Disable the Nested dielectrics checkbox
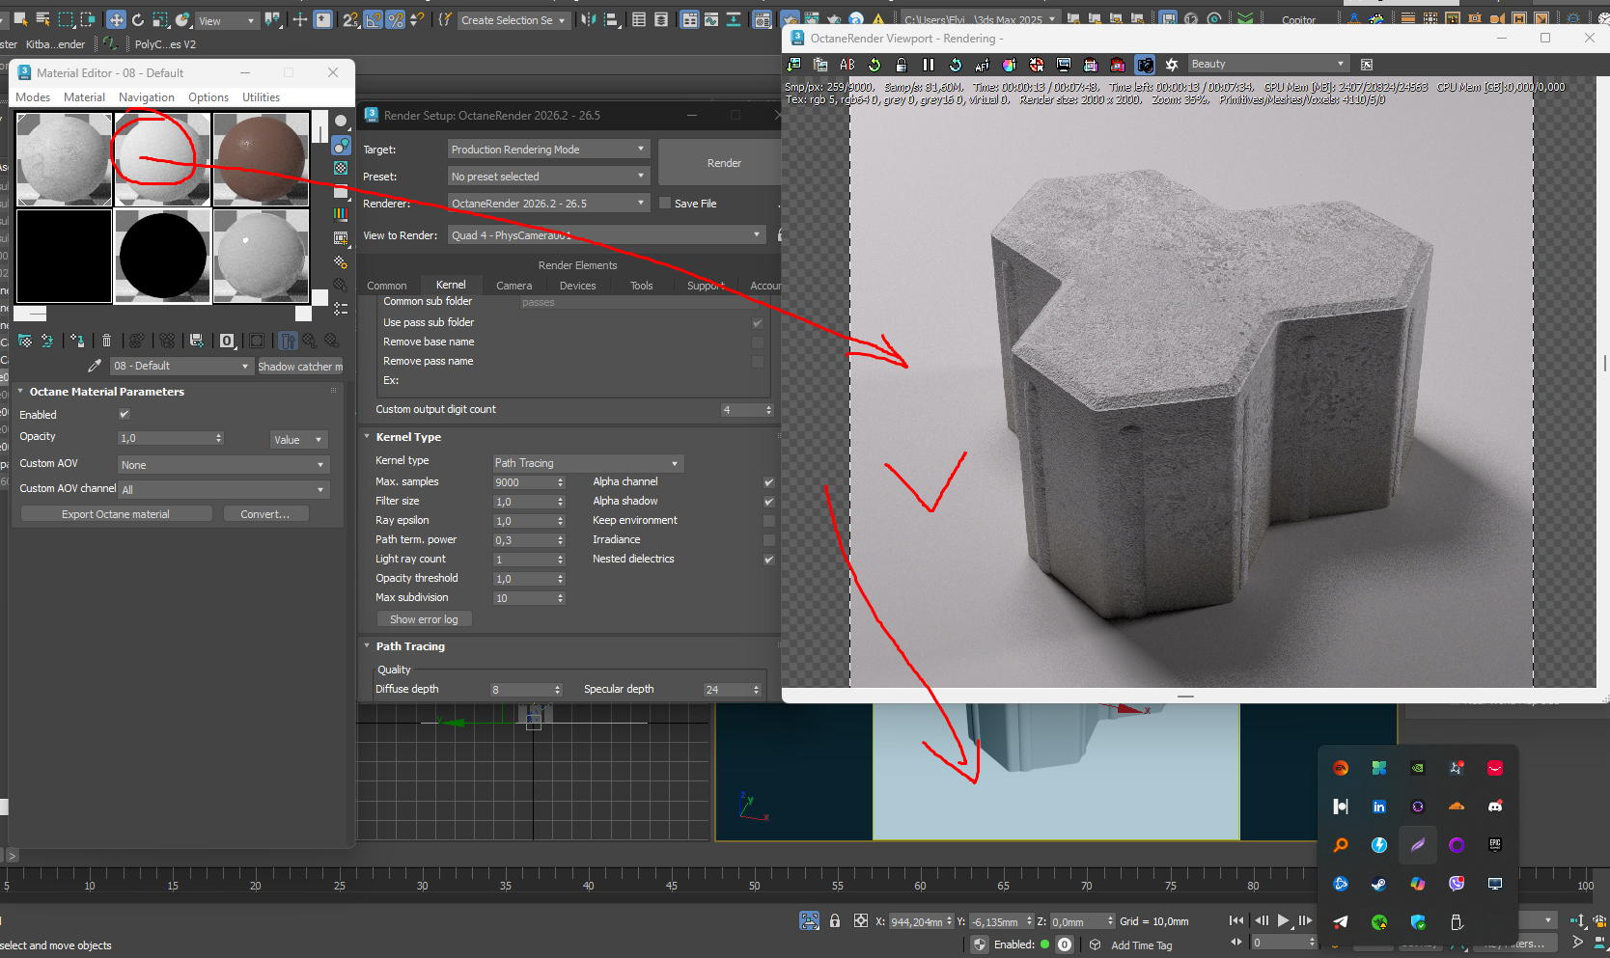The height and width of the screenshot is (958, 1610). 769,560
